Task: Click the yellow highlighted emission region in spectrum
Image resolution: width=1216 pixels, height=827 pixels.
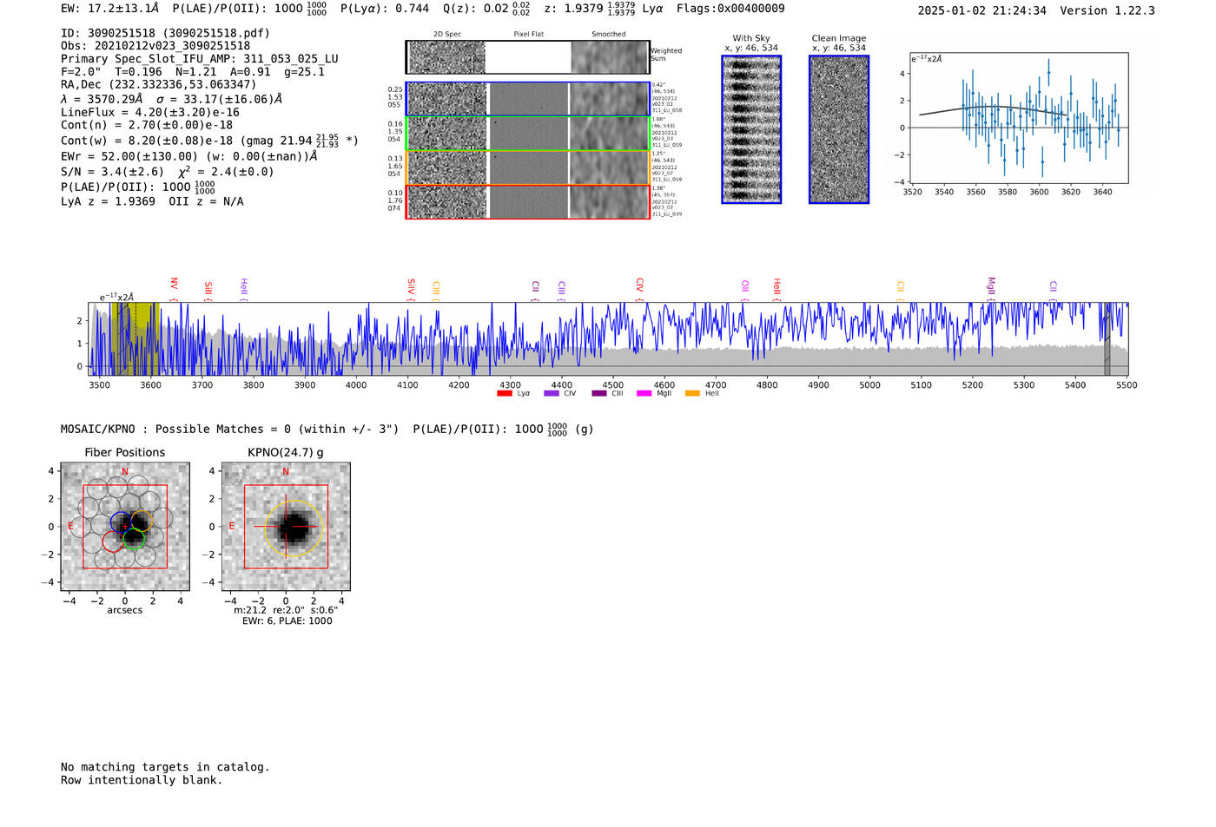Action: (x=135, y=338)
